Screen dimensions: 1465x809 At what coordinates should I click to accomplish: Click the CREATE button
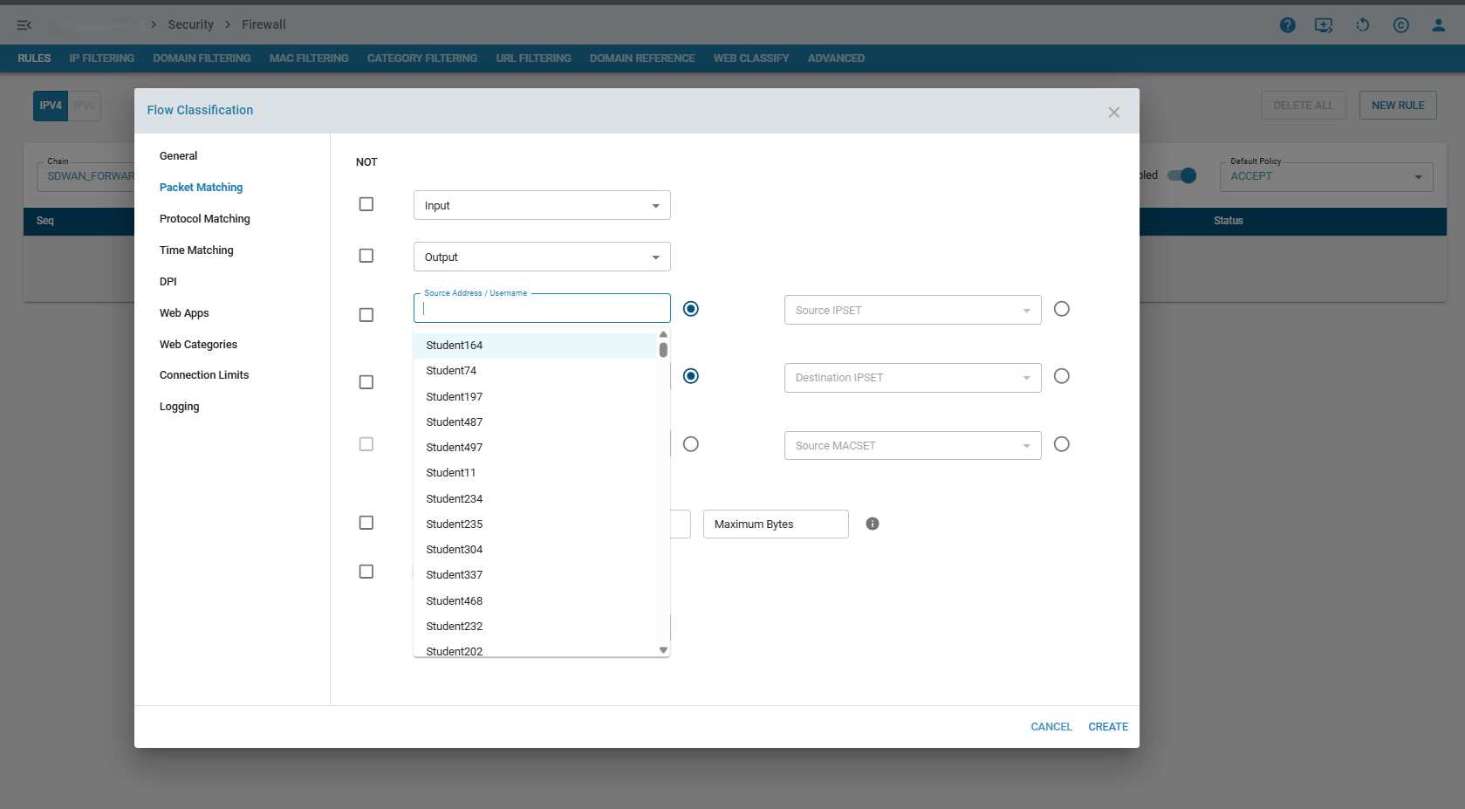tap(1108, 727)
